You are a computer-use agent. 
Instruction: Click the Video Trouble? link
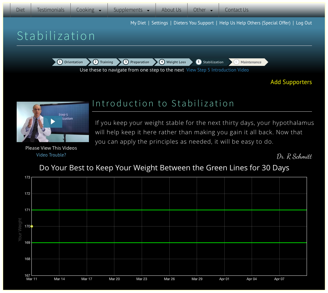tap(51, 155)
